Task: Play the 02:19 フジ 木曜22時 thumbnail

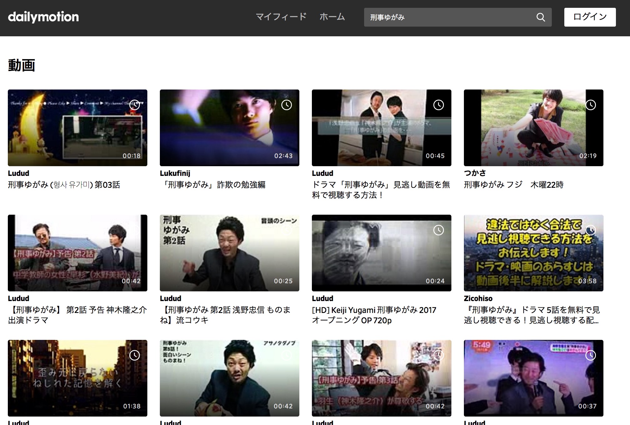Action: coord(534,128)
